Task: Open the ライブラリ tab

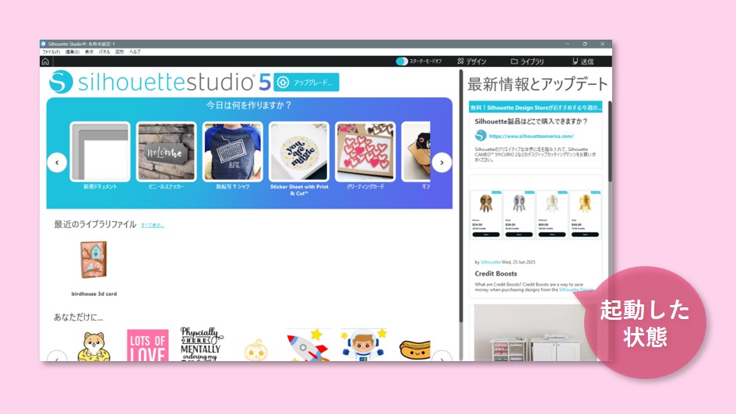Action: tap(527, 61)
